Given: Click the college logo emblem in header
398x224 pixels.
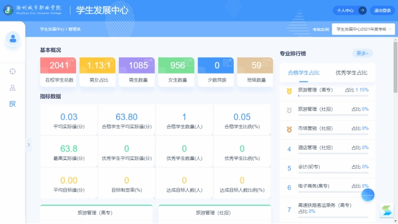Looking at the screenshot, I should point(8,10).
